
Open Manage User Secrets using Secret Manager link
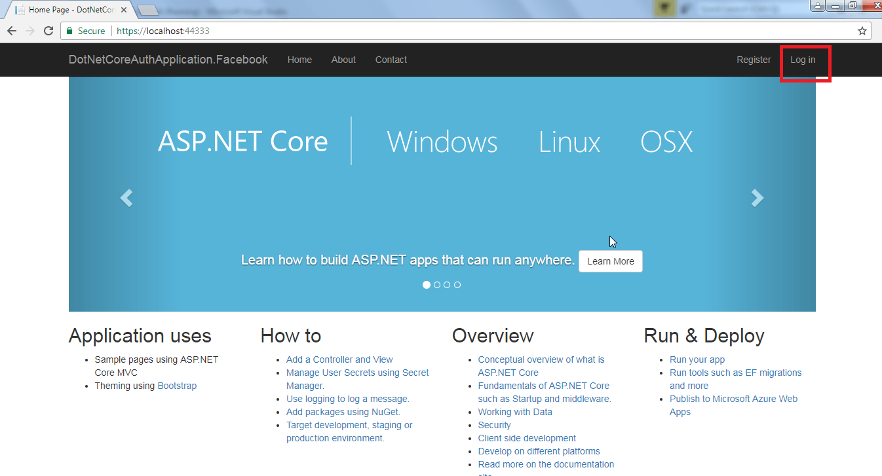coord(358,379)
